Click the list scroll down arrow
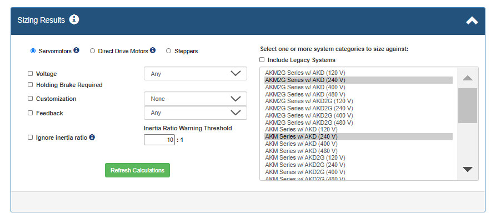Image resolution: width=491 pixels, height=219 pixels. pos(468,169)
